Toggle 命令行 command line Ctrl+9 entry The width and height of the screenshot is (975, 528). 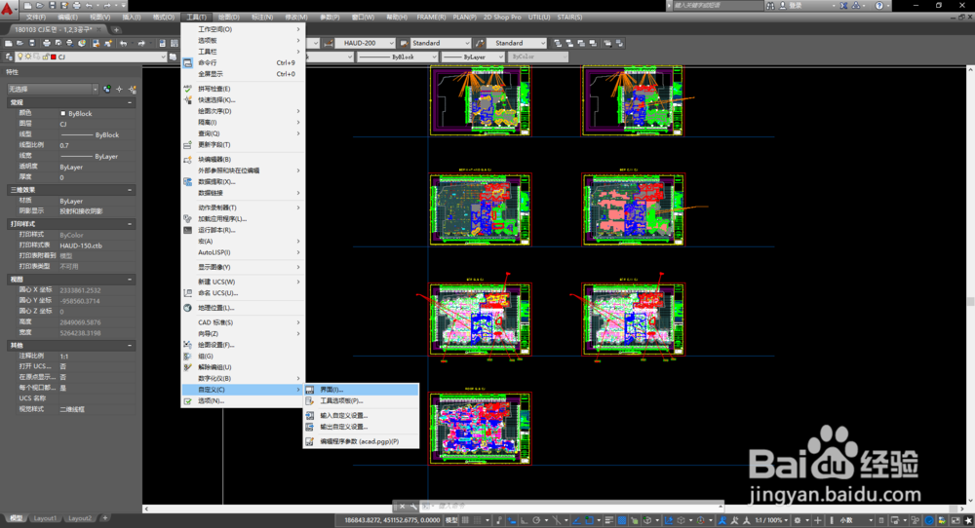pos(243,62)
